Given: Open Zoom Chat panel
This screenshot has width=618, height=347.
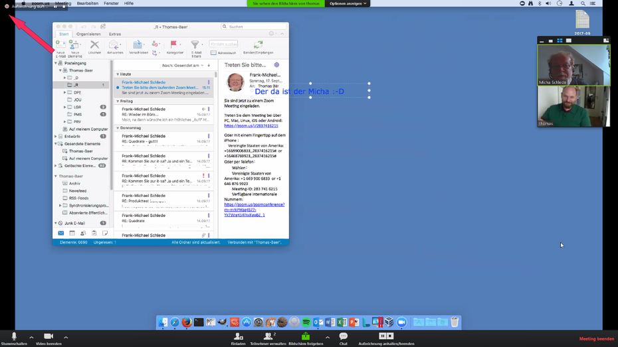Looking at the screenshot, I should tap(344, 338).
